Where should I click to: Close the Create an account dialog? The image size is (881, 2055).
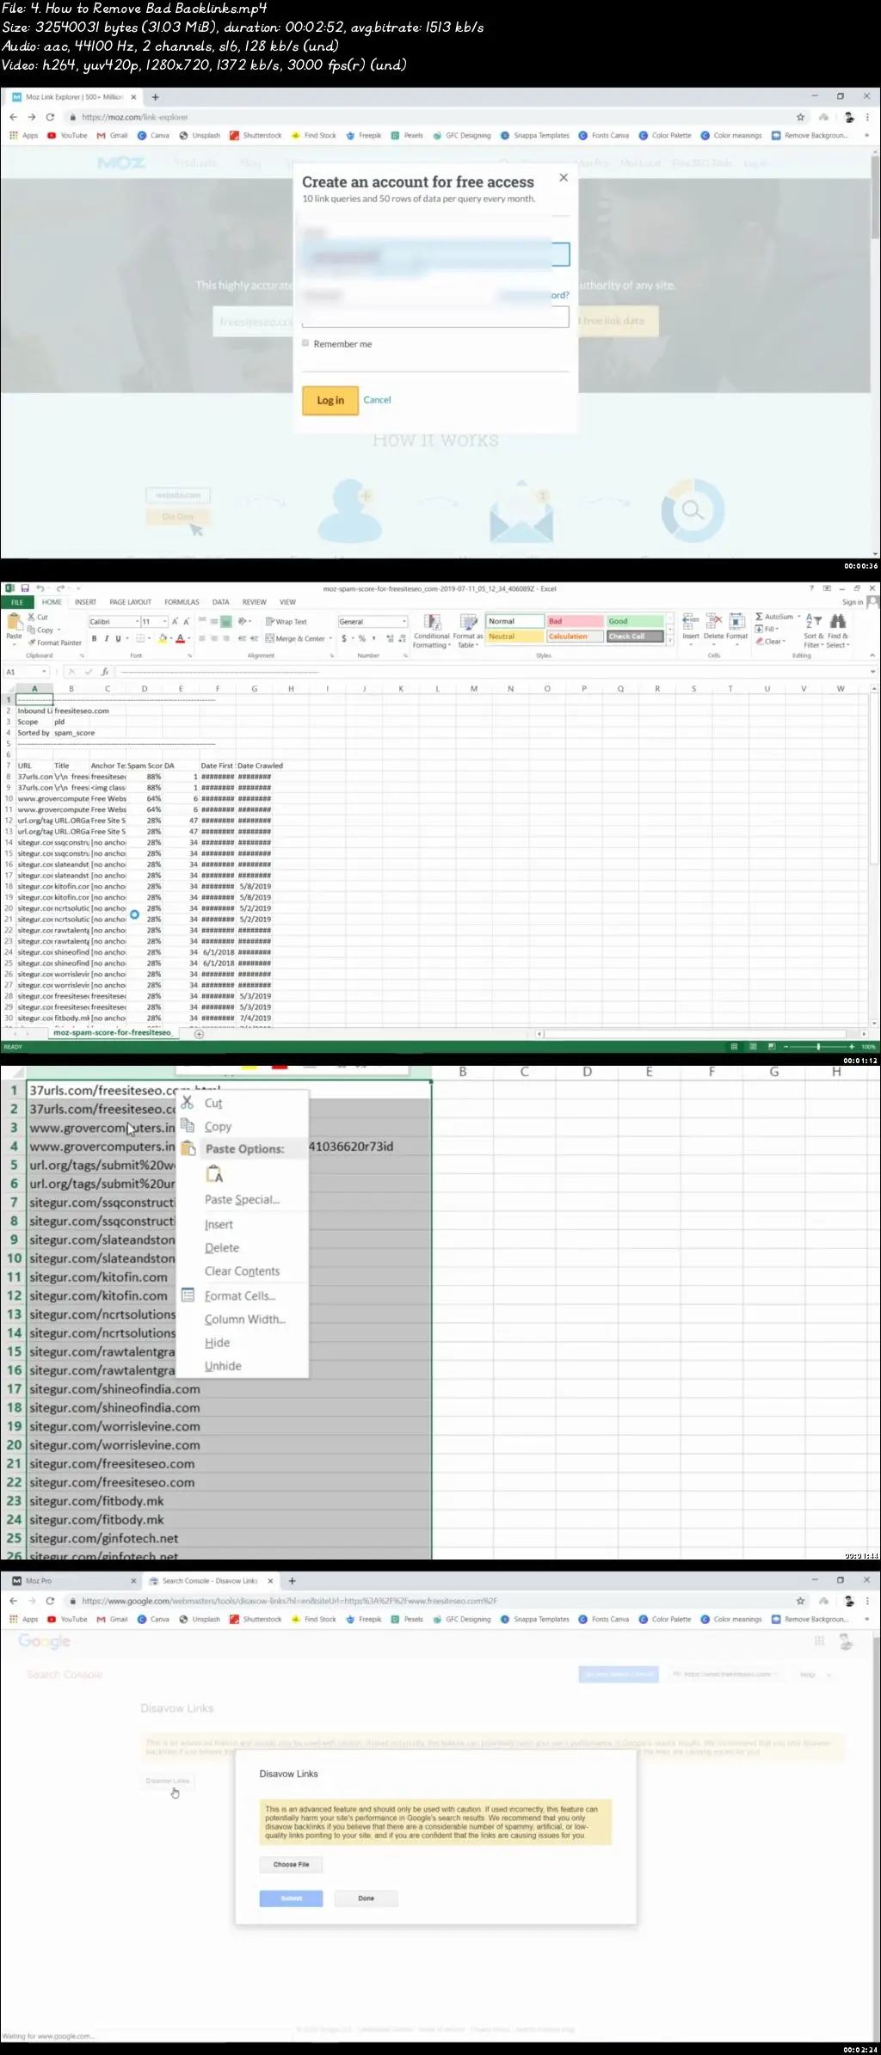[x=564, y=178]
